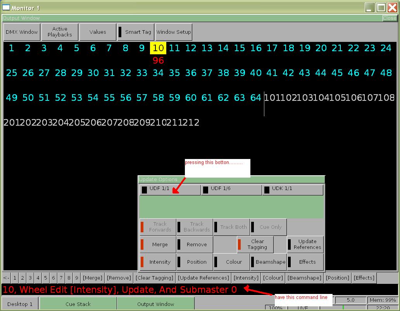Switch to the Cue Stack tab
The height and width of the screenshot is (311, 400).
pos(78,304)
